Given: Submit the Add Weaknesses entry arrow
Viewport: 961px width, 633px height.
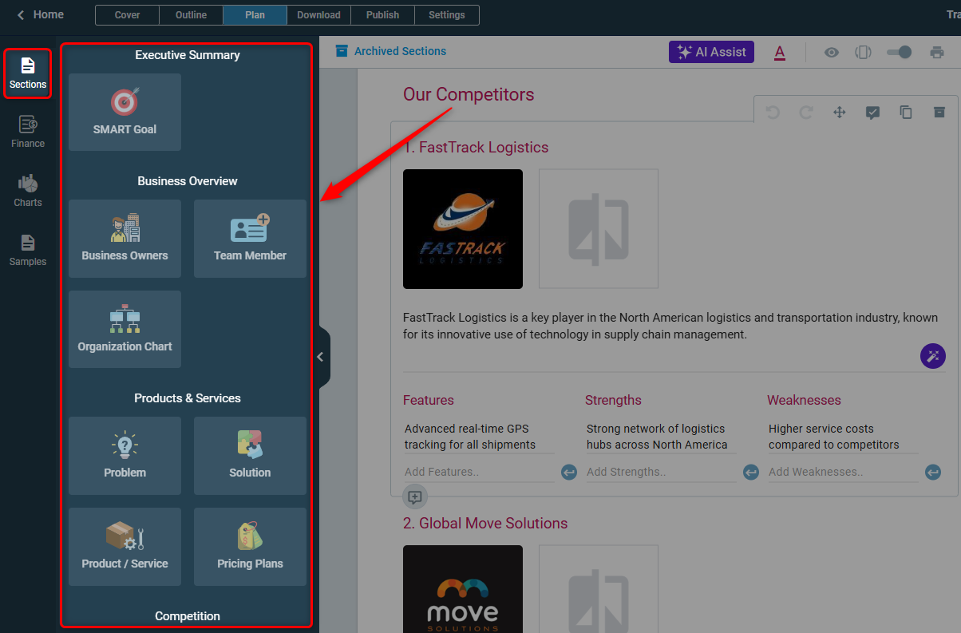Looking at the screenshot, I should [x=933, y=473].
